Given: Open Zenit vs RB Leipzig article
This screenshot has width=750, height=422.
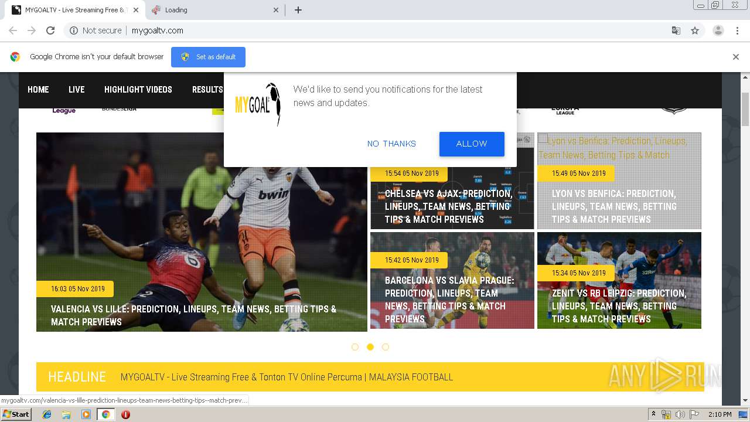Looking at the screenshot, I should [619, 306].
